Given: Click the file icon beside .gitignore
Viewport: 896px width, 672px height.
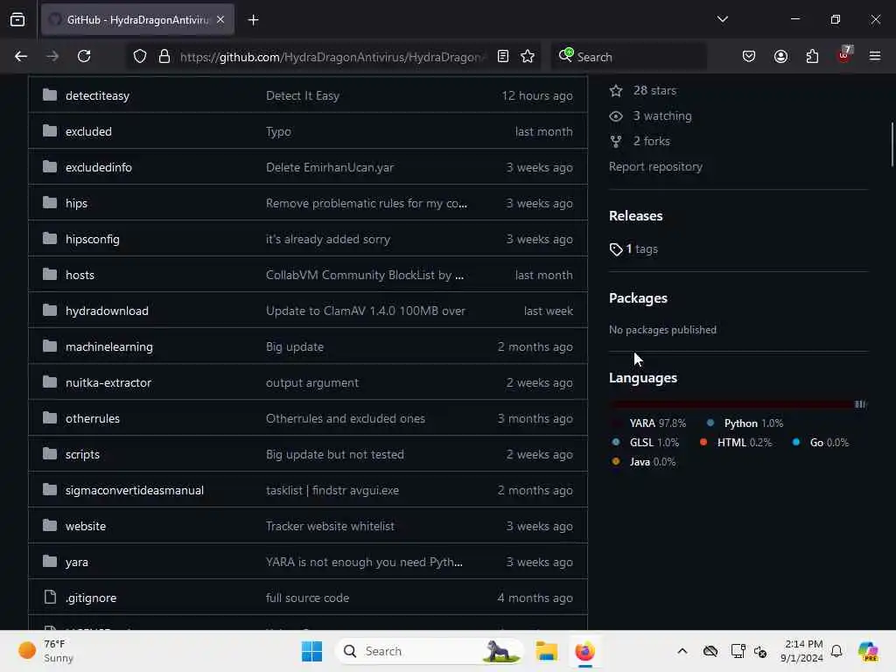Looking at the screenshot, I should pyautogui.click(x=50, y=597).
